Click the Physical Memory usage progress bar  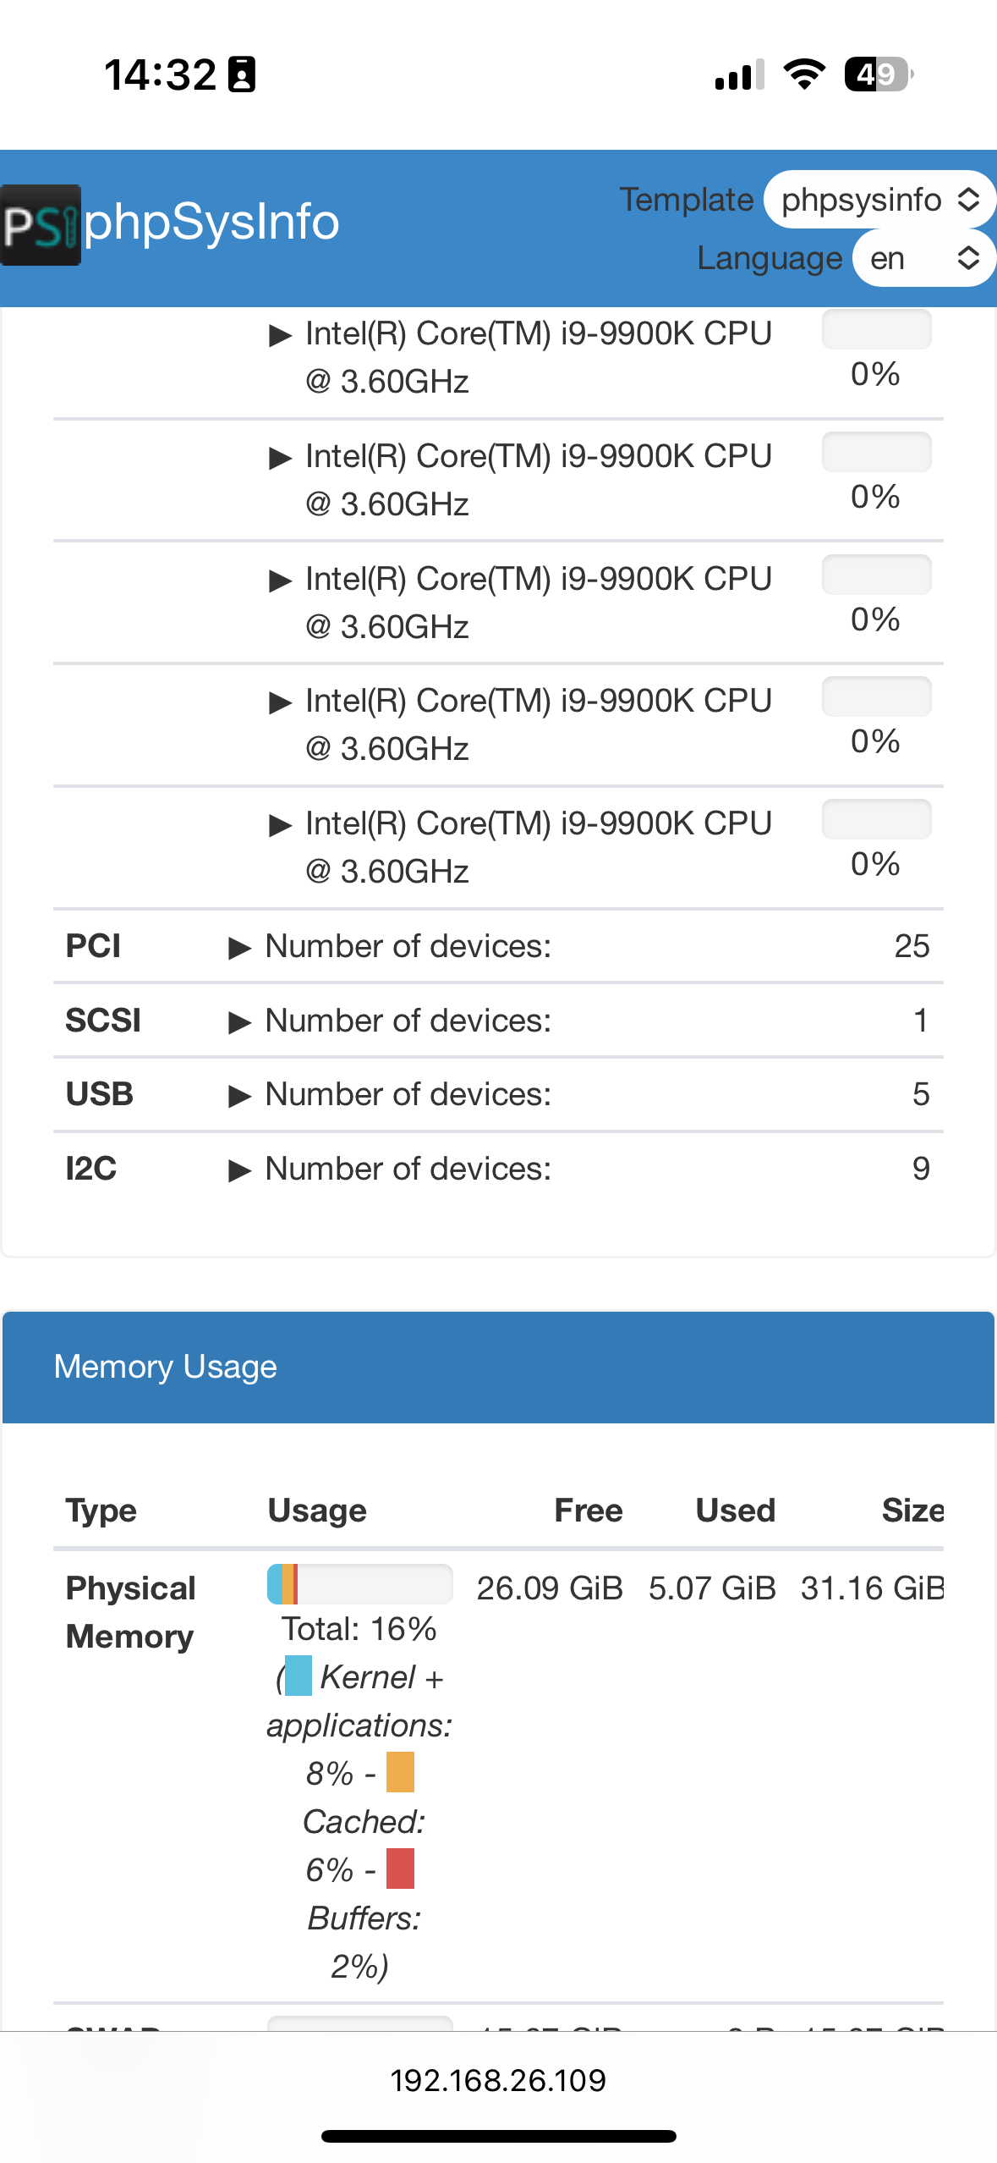[360, 1584]
